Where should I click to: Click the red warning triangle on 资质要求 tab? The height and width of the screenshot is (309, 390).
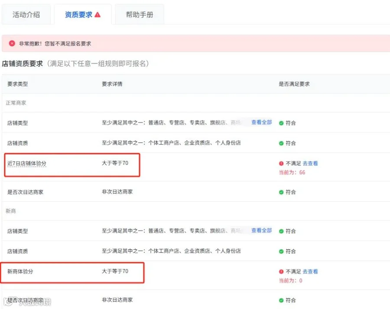tap(97, 15)
